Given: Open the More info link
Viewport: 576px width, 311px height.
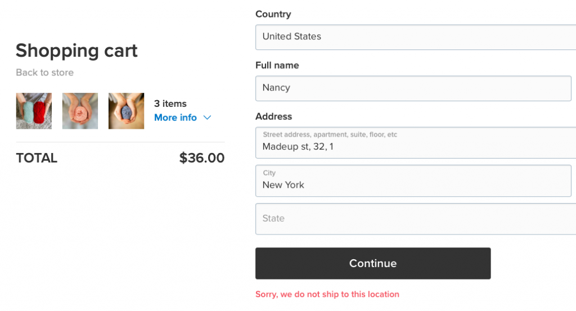Looking at the screenshot, I should click(x=175, y=118).
